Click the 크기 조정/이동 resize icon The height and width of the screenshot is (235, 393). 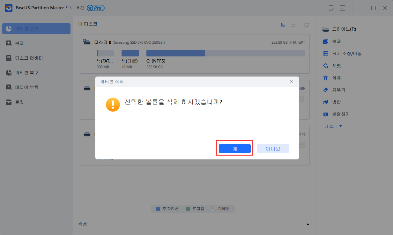pyautogui.click(x=326, y=54)
